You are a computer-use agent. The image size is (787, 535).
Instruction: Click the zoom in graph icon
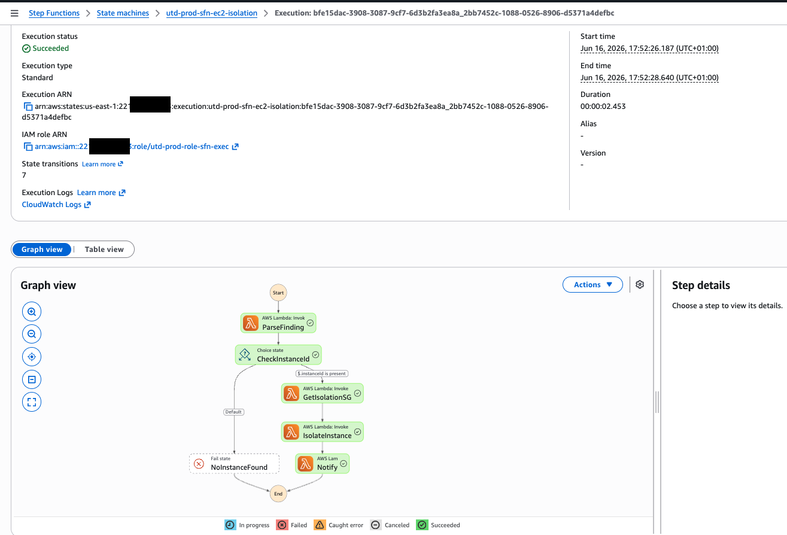[x=32, y=312]
